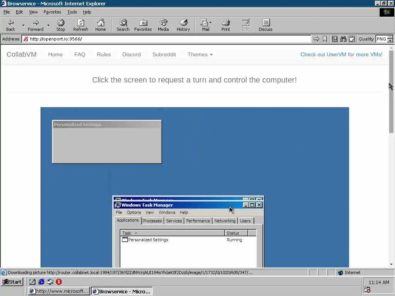Launch Opera from Quick Launch
395x296 pixels.
coord(59,282)
